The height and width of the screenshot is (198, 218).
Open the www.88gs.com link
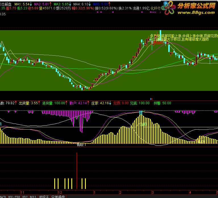(196, 13)
